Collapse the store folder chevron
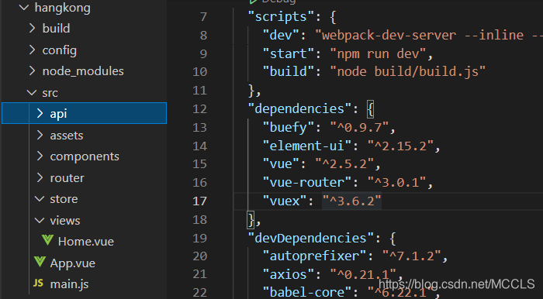Image resolution: width=543 pixels, height=299 pixels. (x=40, y=199)
